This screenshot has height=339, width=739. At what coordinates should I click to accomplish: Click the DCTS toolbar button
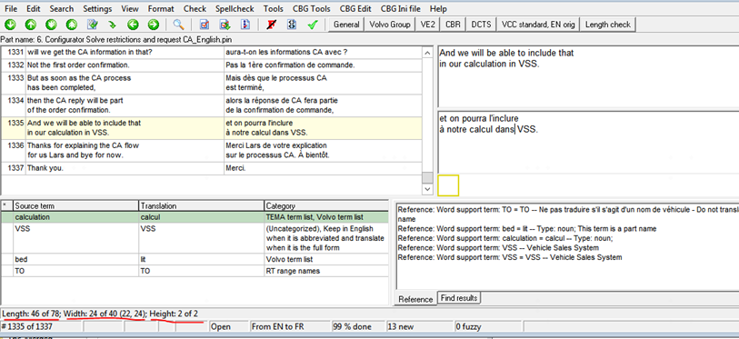click(x=481, y=25)
